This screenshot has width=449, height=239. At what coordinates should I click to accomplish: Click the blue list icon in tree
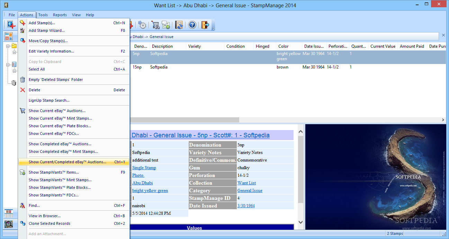coord(14,65)
